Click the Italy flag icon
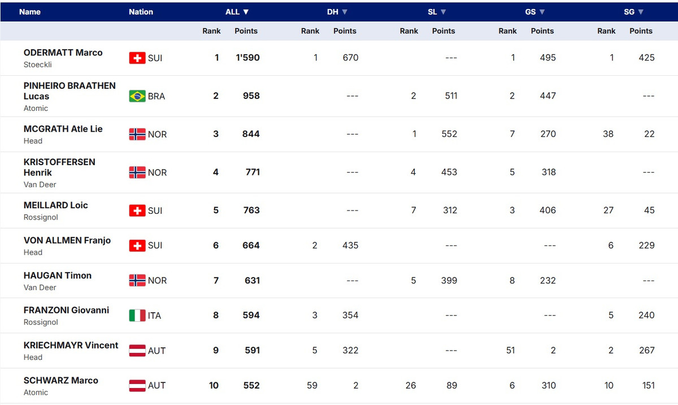Image resolution: width=678 pixels, height=405 pixels. coord(137,316)
